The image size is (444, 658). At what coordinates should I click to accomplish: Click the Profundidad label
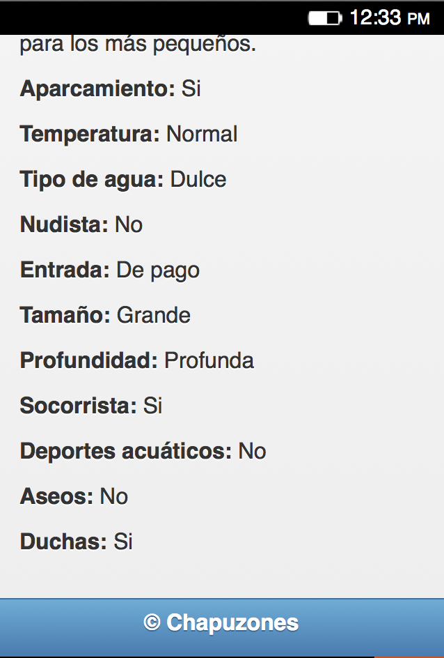[89, 360]
